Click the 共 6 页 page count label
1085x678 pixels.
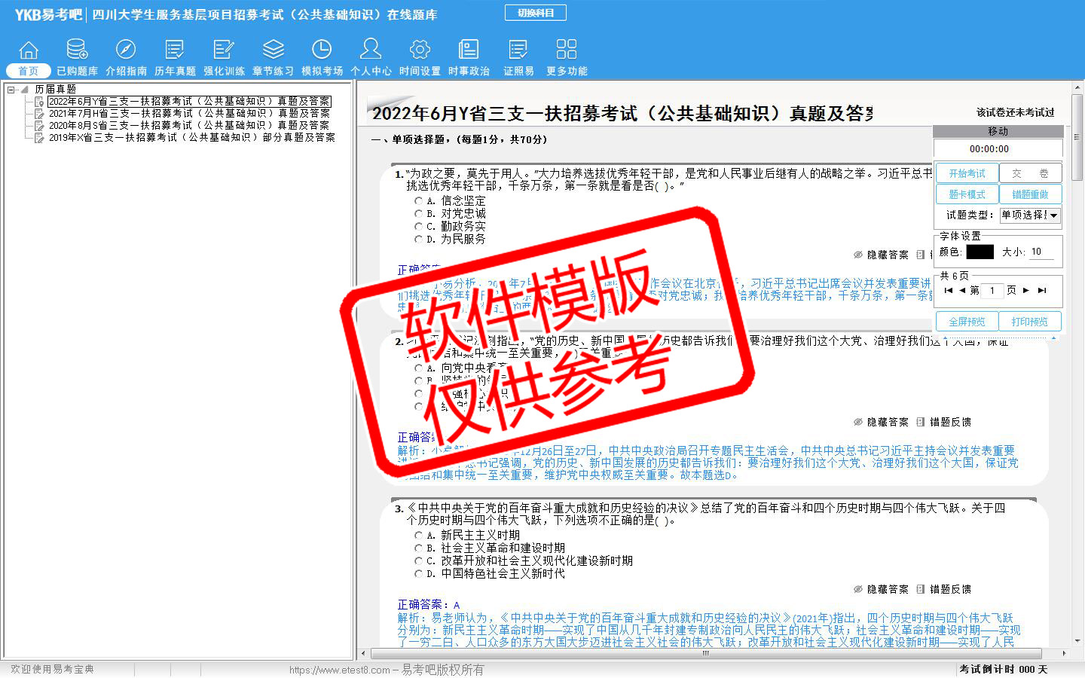[x=955, y=276]
